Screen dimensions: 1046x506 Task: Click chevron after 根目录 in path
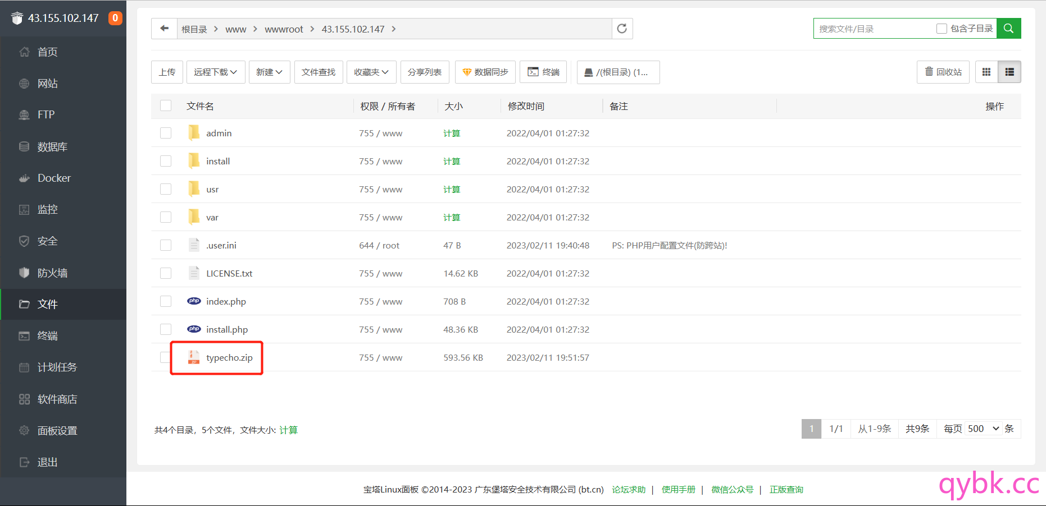(216, 29)
